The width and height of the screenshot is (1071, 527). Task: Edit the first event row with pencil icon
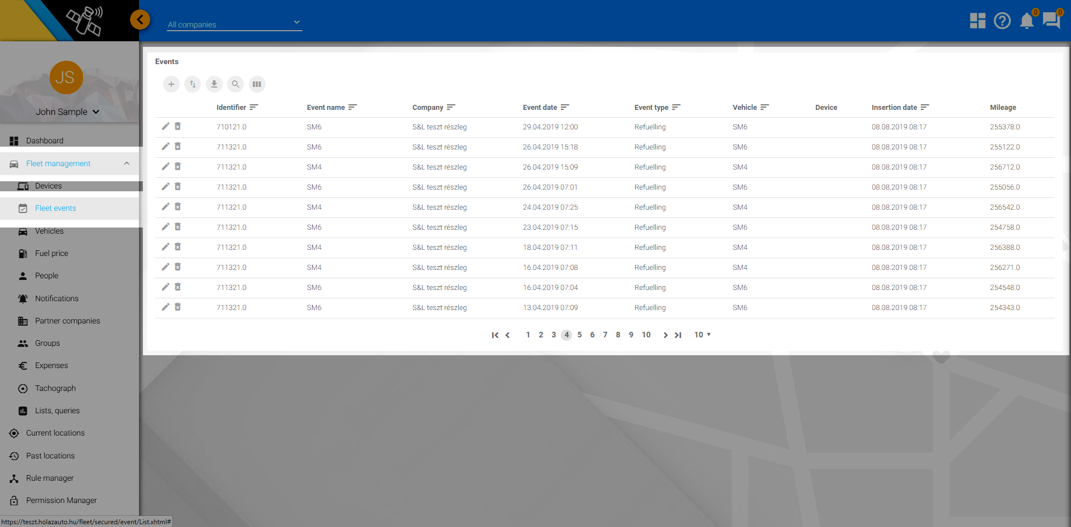coord(165,127)
